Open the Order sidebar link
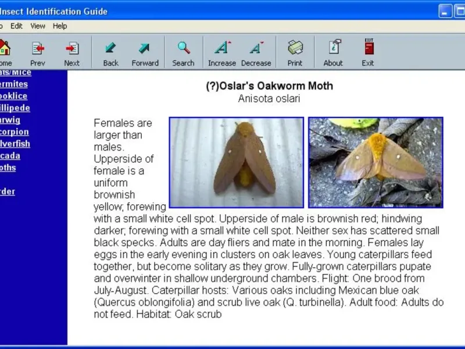Image resolution: width=465 pixels, height=349 pixels. point(8,191)
